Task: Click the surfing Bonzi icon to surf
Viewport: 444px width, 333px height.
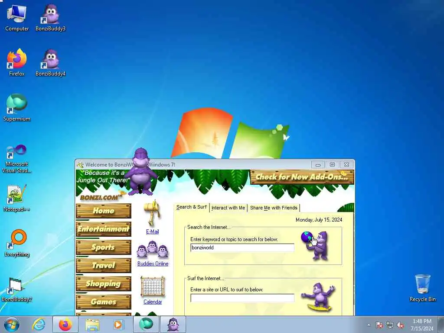Action: tap(318, 297)
